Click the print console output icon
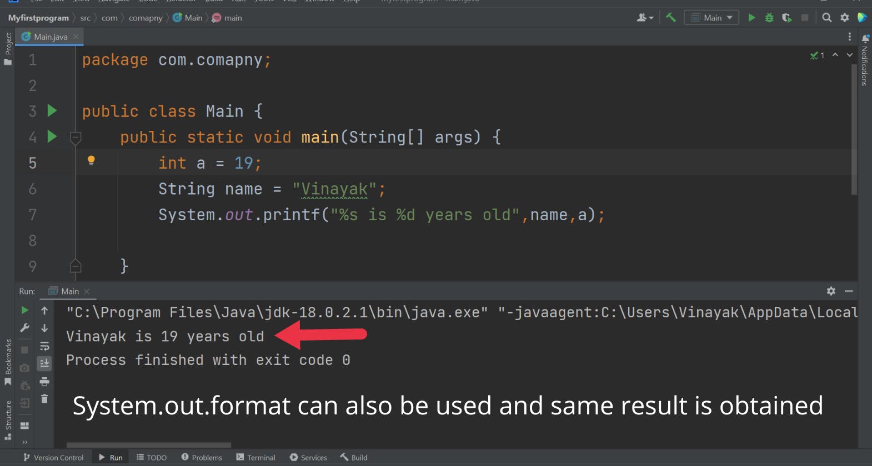This screenshot has height=466, width=872. coord(44,381)
